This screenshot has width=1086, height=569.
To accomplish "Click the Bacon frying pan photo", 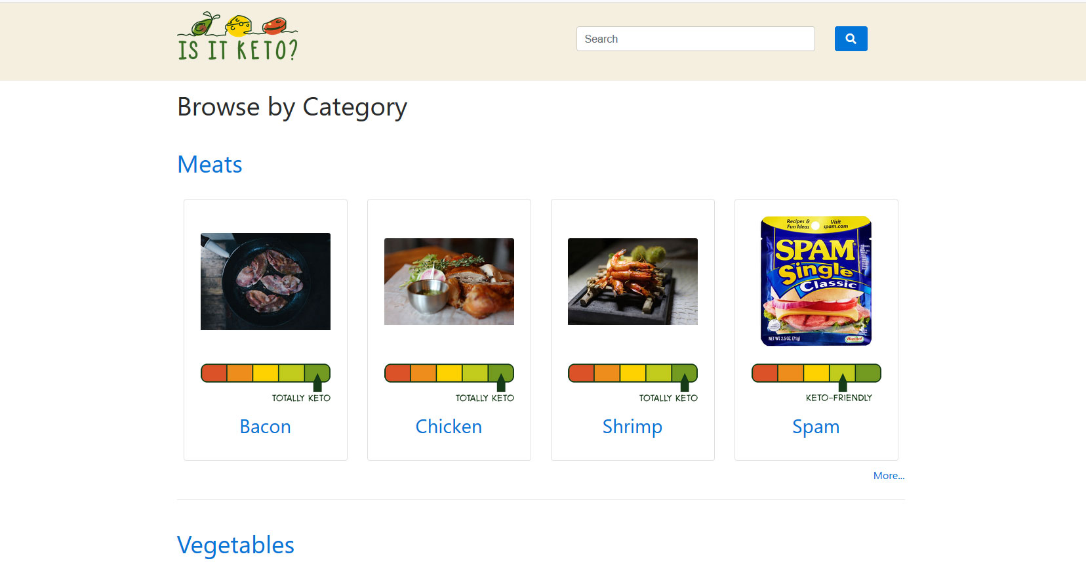I will point(266,282).
